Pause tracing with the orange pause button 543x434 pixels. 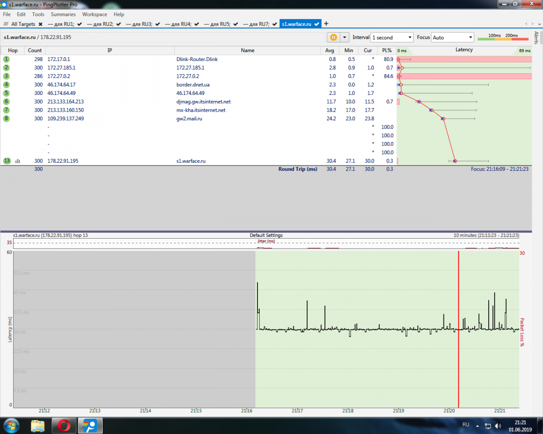coord(333,38)
